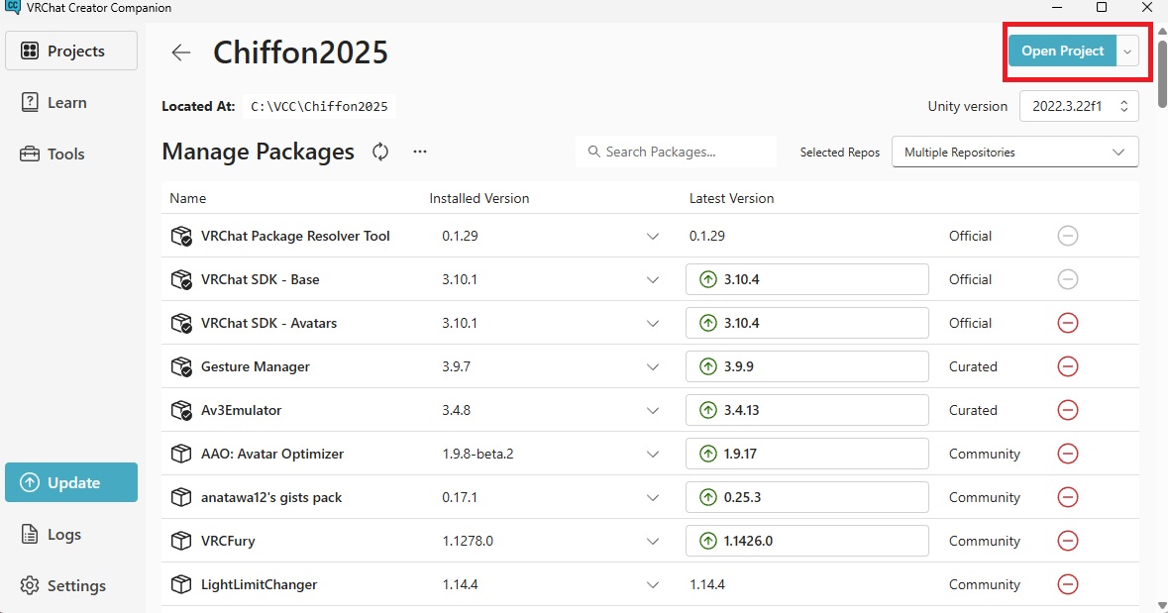Go back using the left arrow

(x=181, y=52)
